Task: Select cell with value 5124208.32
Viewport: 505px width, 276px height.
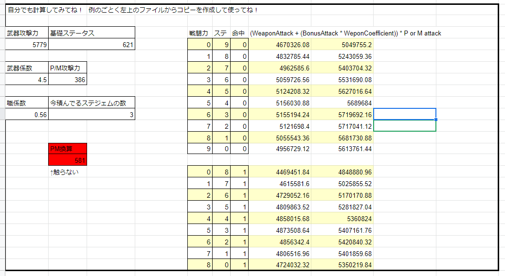Action: (x=280, y=91)
